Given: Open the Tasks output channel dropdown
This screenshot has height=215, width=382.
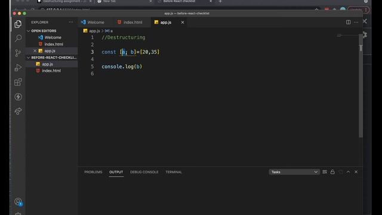Looking at the screenshot, I should click(x=294, y=172).
